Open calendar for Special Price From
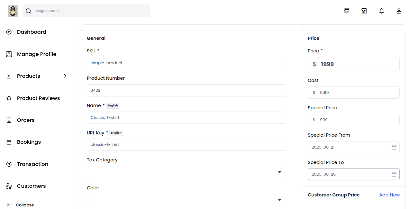411x209 pixels. [x=394, y=147]
